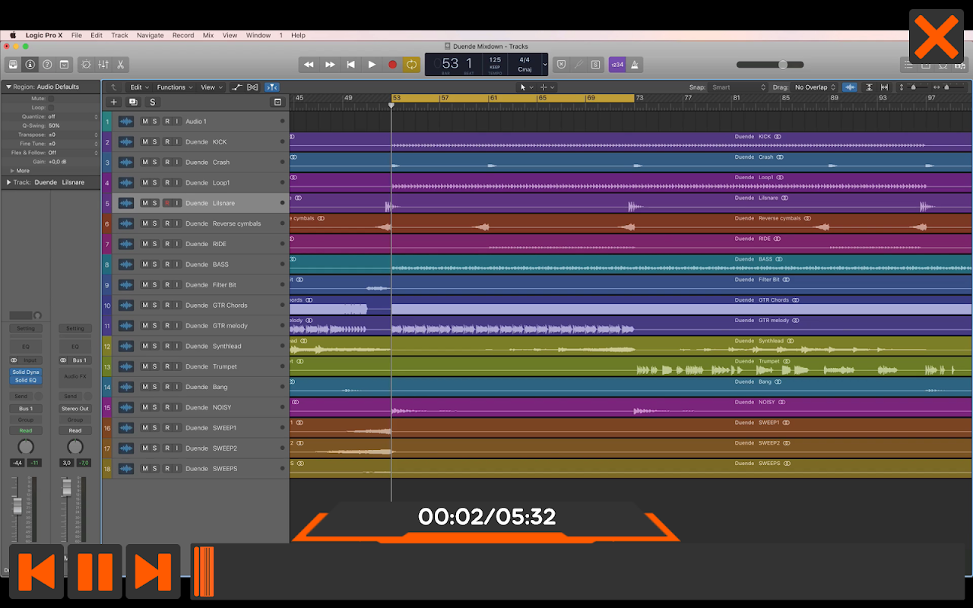Click the Tuner icon
973x608 pixels.
pyautogui.click(x=578, y=65)
